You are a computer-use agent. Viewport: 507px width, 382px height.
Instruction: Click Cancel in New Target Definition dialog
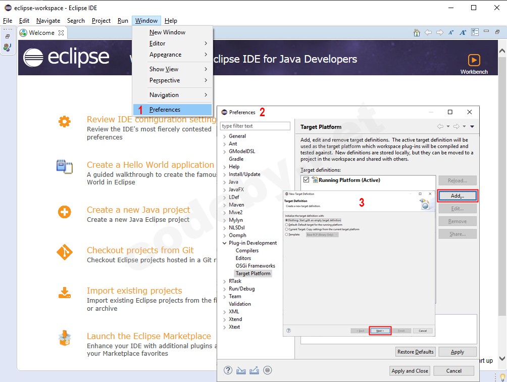(423, 330)
